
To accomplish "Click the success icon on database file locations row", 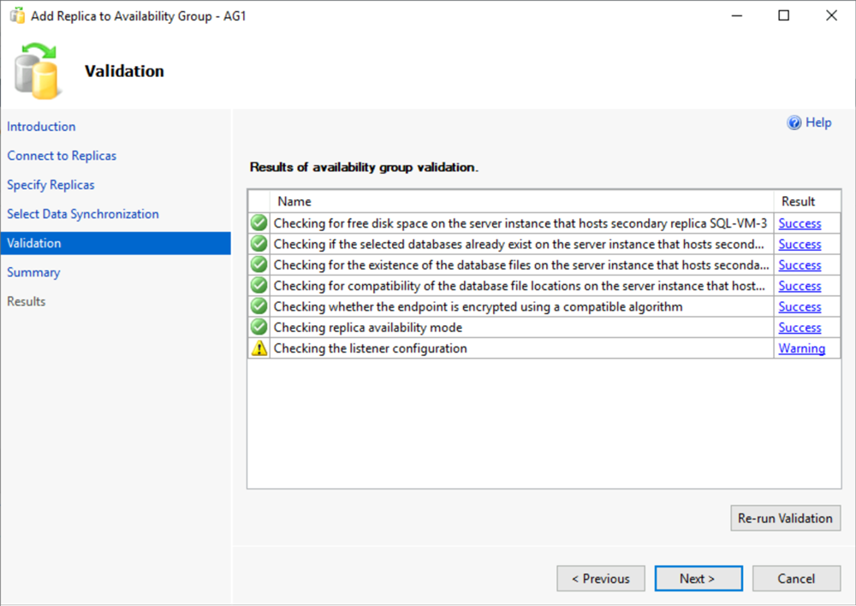I will click(x=259, y=285).
